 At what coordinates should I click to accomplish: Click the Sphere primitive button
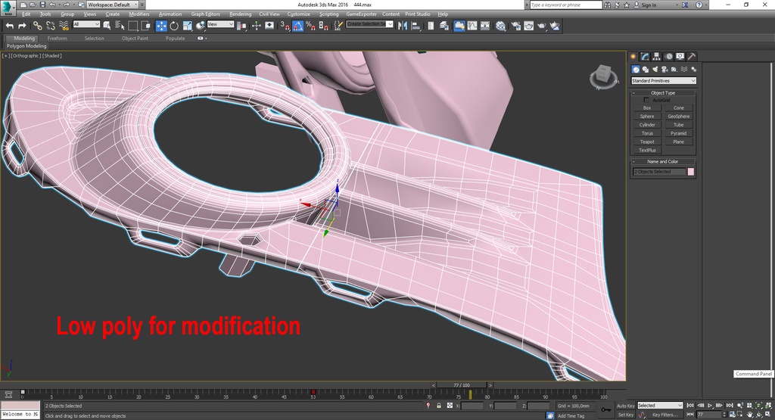point(647,116)
